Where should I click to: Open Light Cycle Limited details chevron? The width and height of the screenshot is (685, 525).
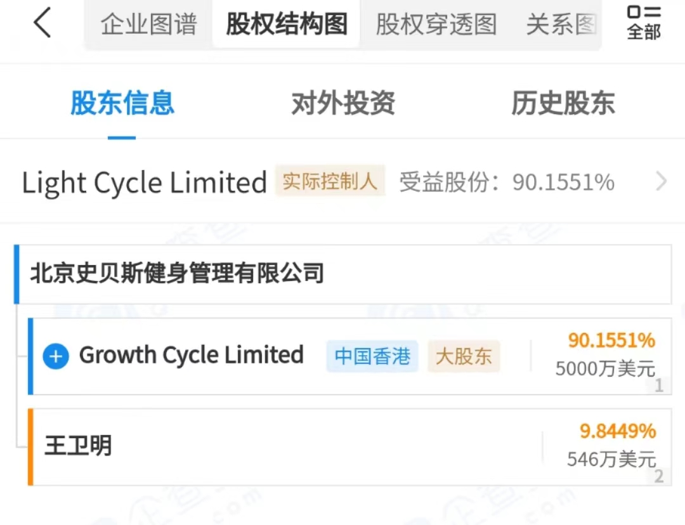point(662,181)
